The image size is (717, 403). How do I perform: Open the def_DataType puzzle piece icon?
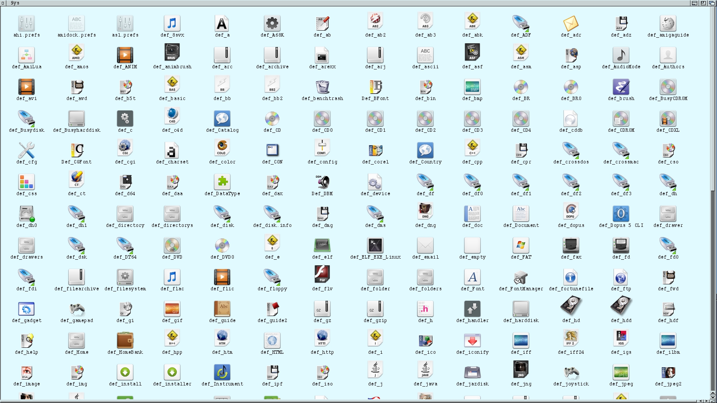coord(222,182)
